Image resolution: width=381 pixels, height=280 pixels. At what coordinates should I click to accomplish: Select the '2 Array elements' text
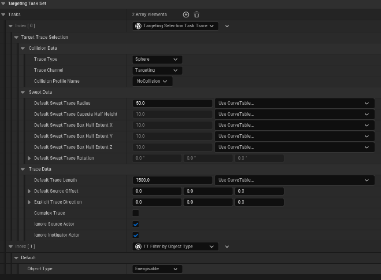tap(150, 14)
